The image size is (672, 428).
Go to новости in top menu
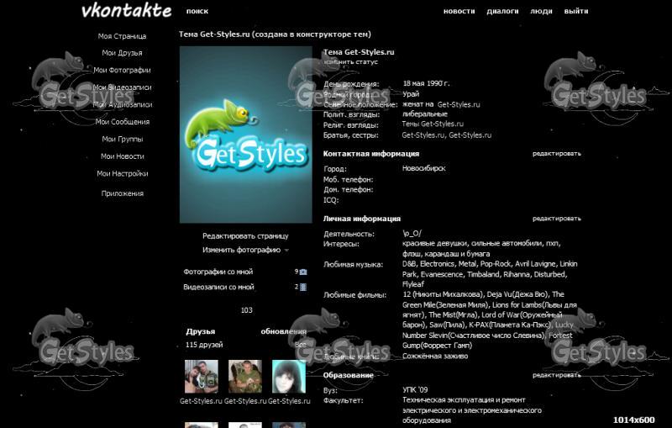pos(459,11)
